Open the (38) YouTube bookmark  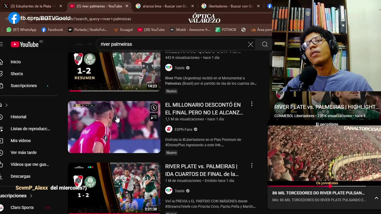(x=151, y=30)
